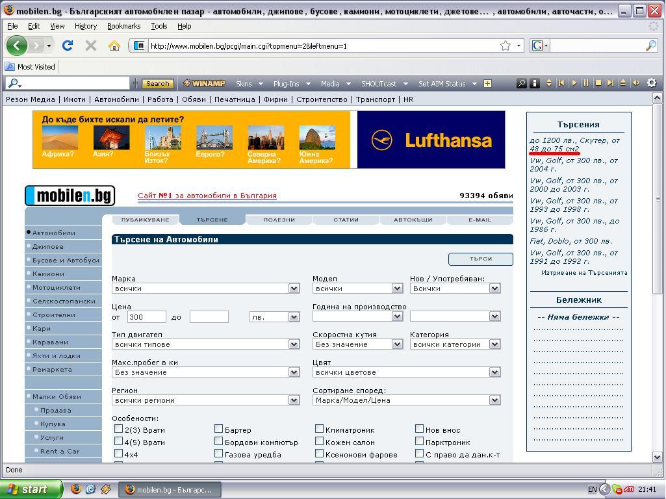The height and width of the screenshot is (499, 666).
Task: Open the Нов / Употребяван dropdown
Action: point(455,288)
